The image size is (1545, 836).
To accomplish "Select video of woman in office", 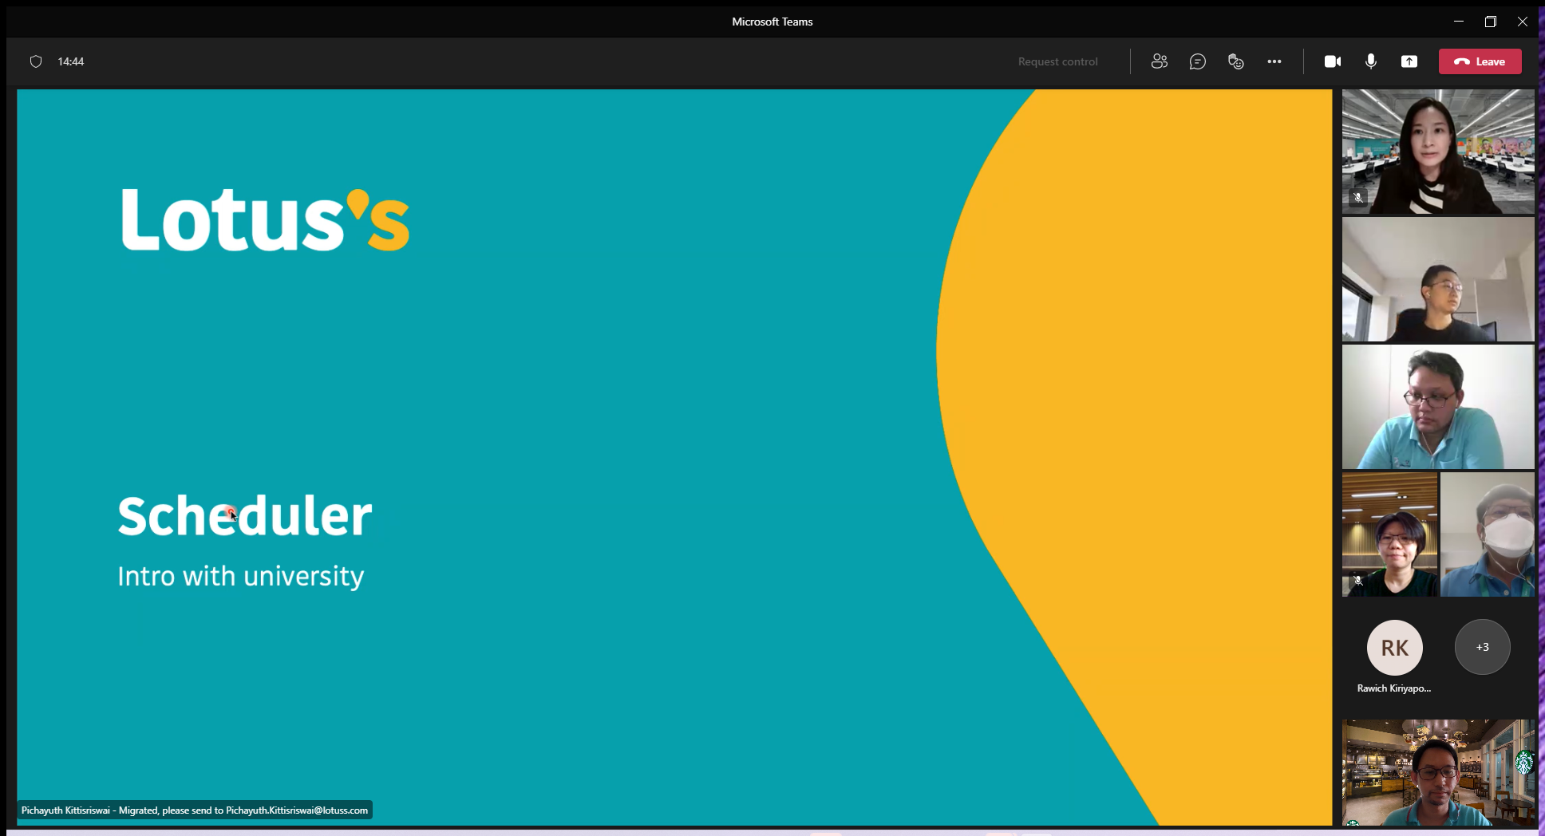I will (1438, 152).
